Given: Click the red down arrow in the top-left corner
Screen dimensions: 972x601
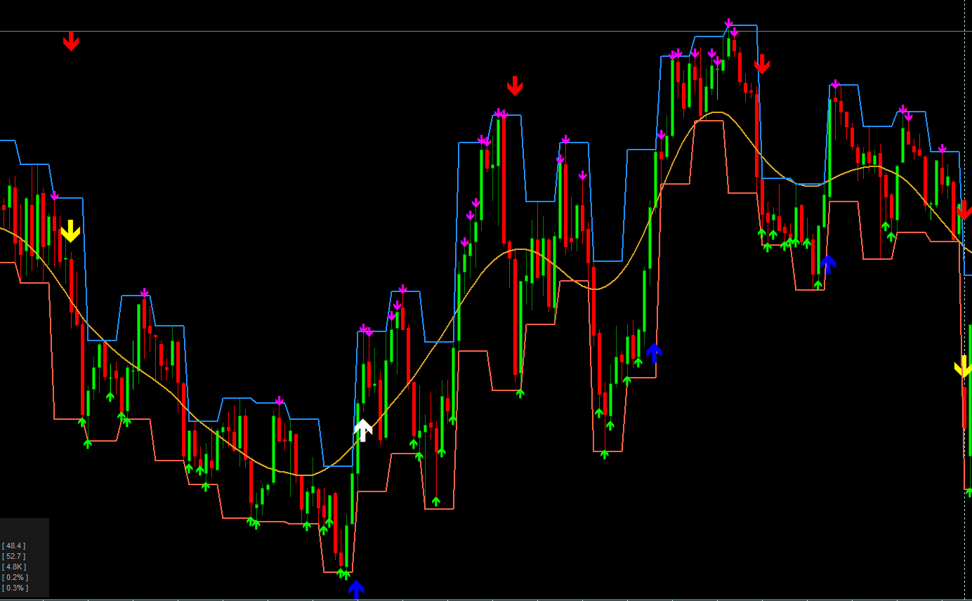Looking at the screenshot, I should [71, 41].
